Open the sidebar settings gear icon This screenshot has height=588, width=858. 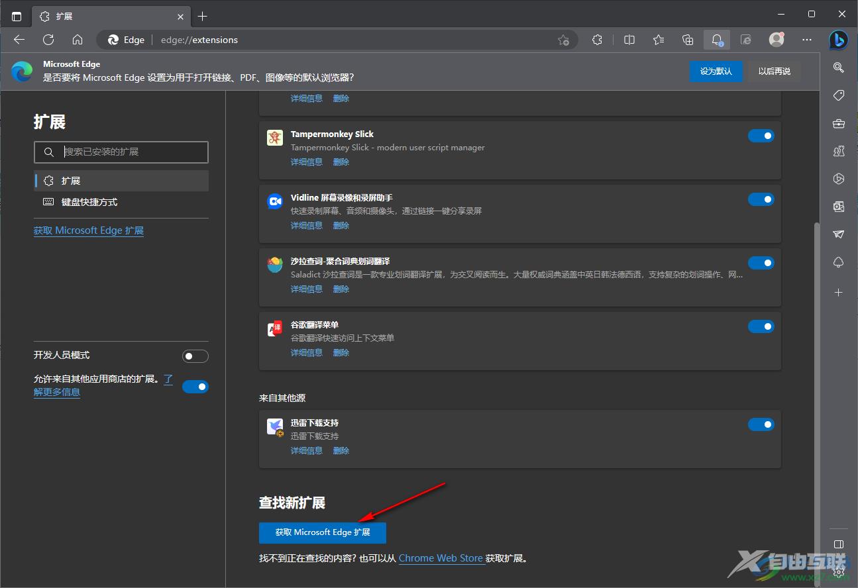pos(839,572)
